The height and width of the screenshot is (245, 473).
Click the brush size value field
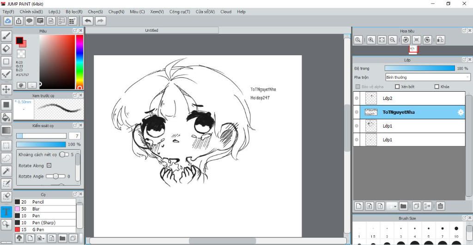coord(75,136)
